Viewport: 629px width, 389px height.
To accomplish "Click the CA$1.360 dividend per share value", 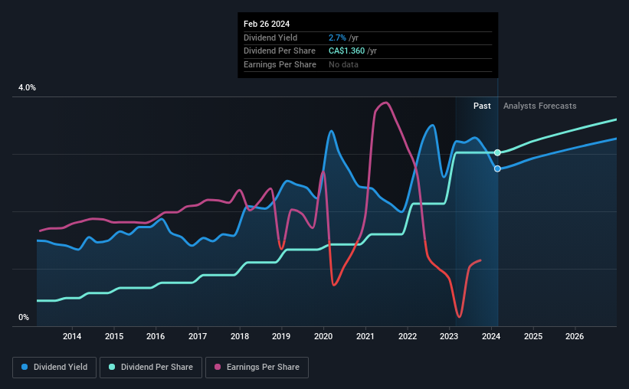I will coord(346,51).
